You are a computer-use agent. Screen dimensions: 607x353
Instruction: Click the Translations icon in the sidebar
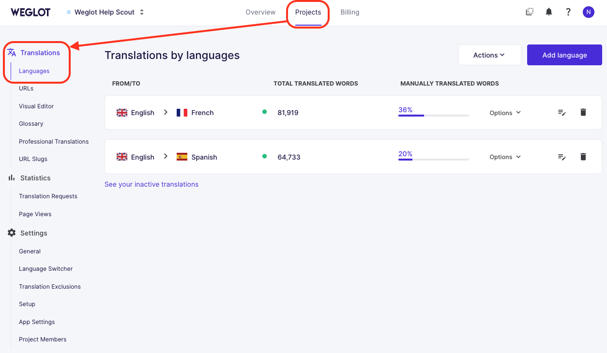click(x=11, y=52)
